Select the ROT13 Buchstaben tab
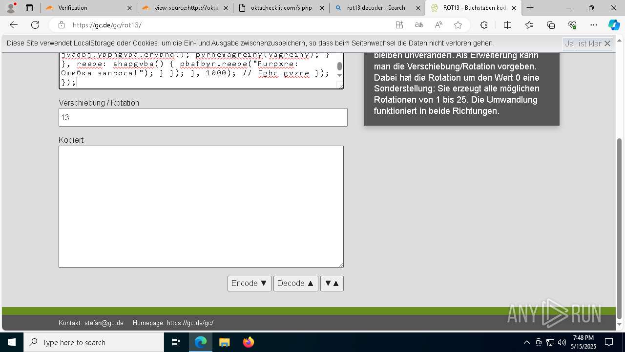 click(x=473, y=8)
